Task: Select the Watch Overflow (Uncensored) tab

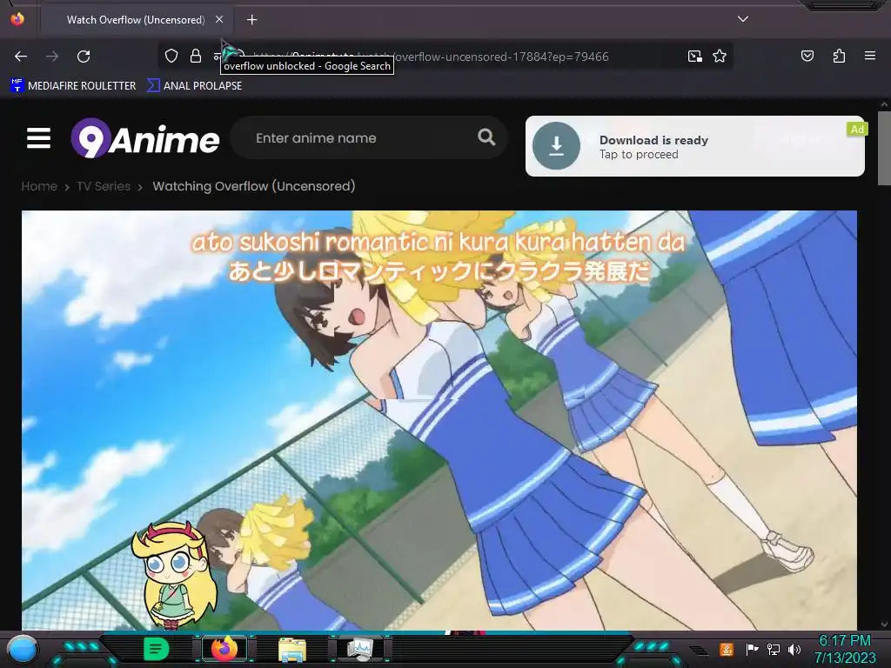Action: [x=135, y=20]
